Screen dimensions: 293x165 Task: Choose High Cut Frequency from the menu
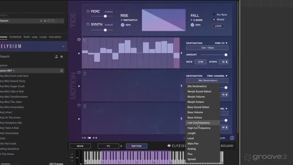[x=203, y=128]
